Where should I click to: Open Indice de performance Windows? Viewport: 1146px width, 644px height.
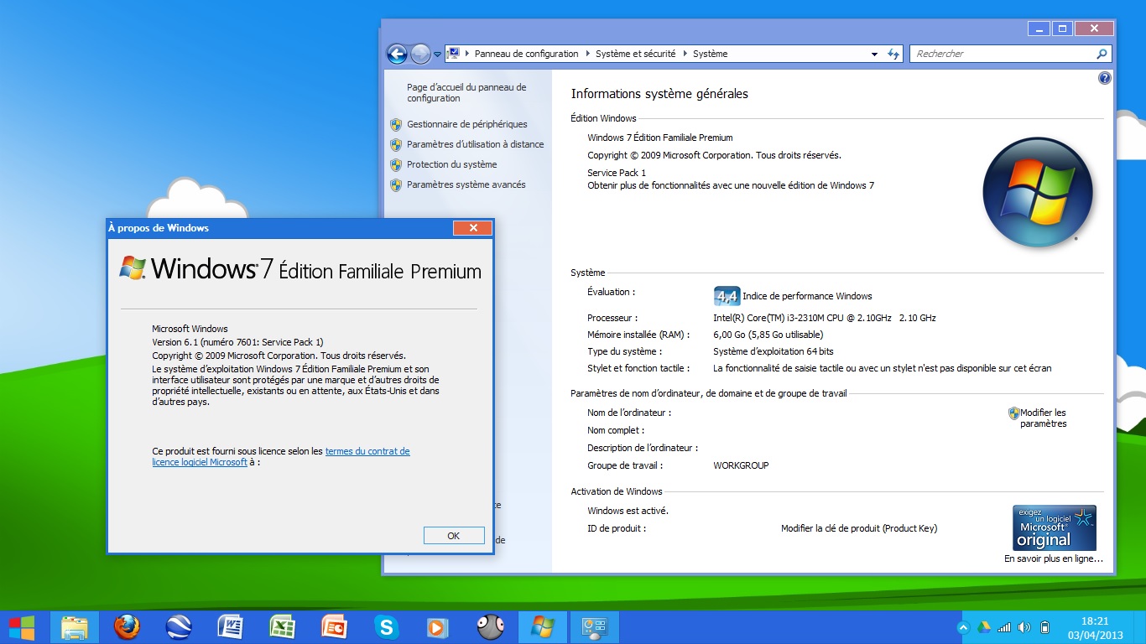tap(807, 296)
